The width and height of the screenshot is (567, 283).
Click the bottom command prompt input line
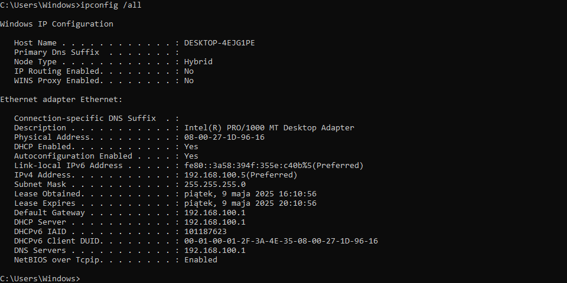coord(283,279)
